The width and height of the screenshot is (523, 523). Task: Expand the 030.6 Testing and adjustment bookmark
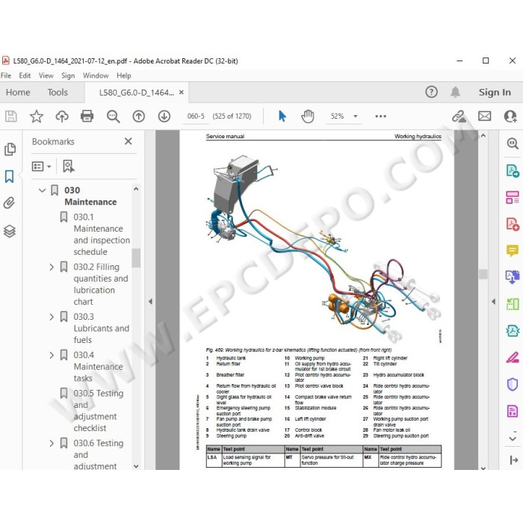(52, 444)
